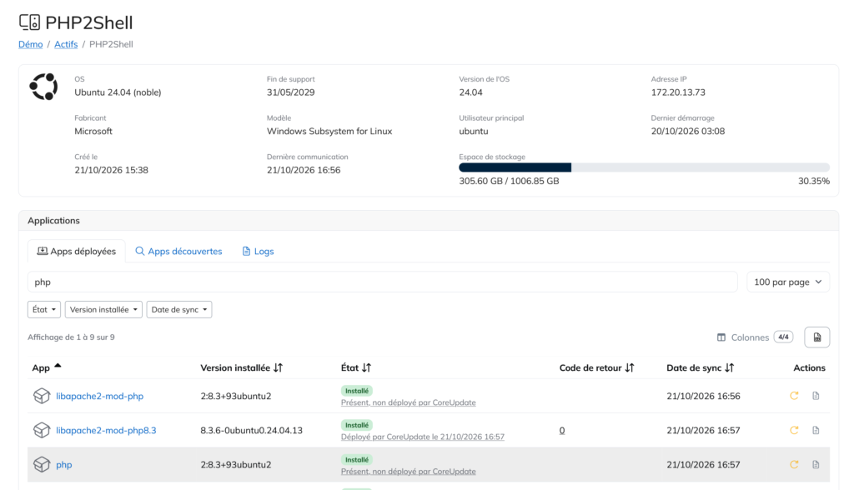The image size is (854, 490).
Task: Sort by Code de retour using its sort arrows
Action: (630, 368)
